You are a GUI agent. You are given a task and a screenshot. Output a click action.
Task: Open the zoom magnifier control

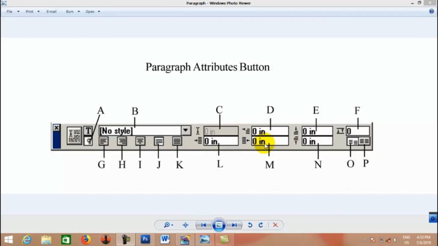click(x=168, y=225)
